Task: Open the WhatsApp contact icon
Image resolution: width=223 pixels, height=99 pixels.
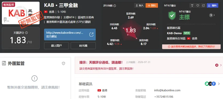Action: coord(207,84)
